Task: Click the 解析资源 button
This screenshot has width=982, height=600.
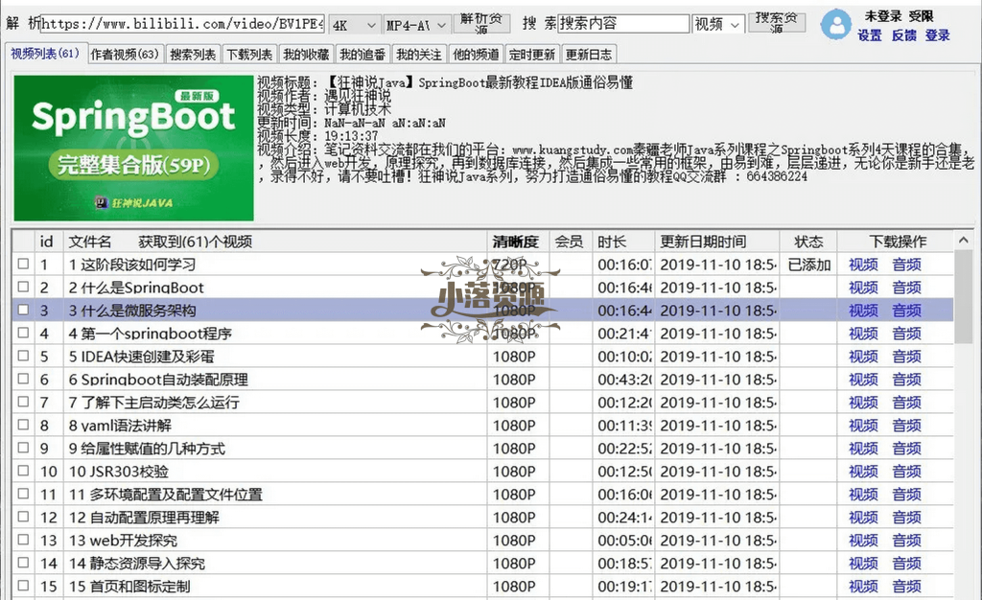Action: point(481,24)
